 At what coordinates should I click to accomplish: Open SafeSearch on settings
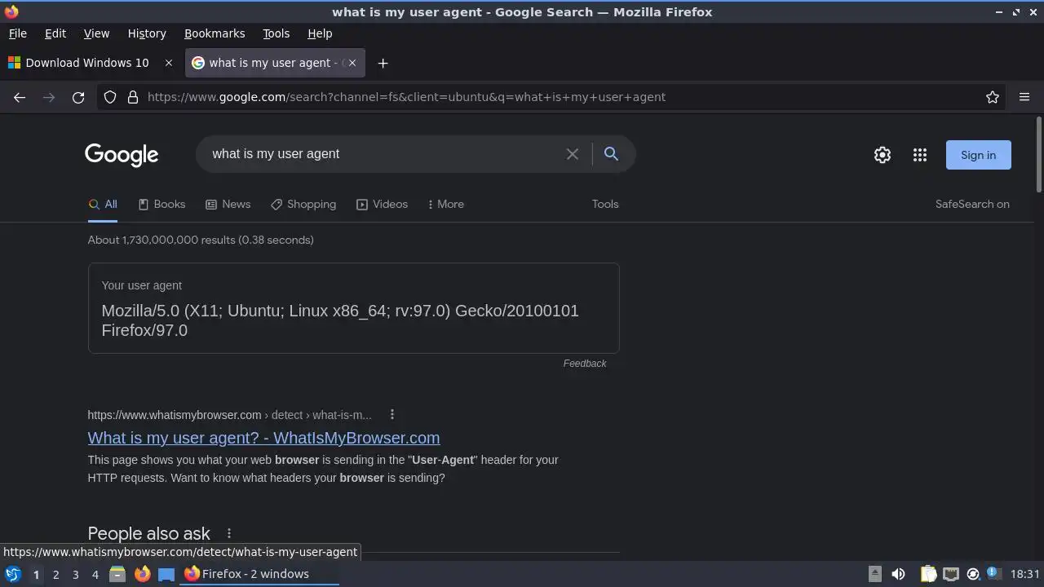click(972, 204)
